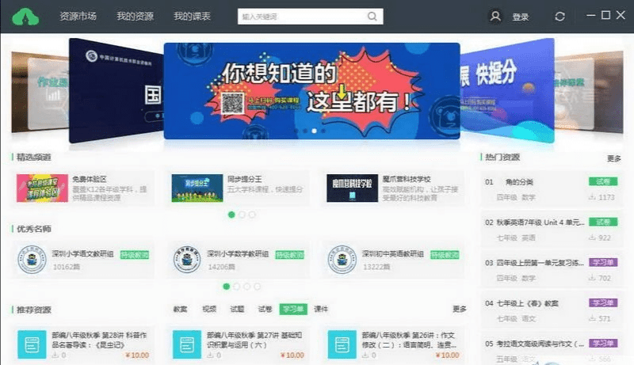Image resolution: width=634 pixels, height=365 pixels.
Task: Click the keyword search input field
Action: pos(310,17)
